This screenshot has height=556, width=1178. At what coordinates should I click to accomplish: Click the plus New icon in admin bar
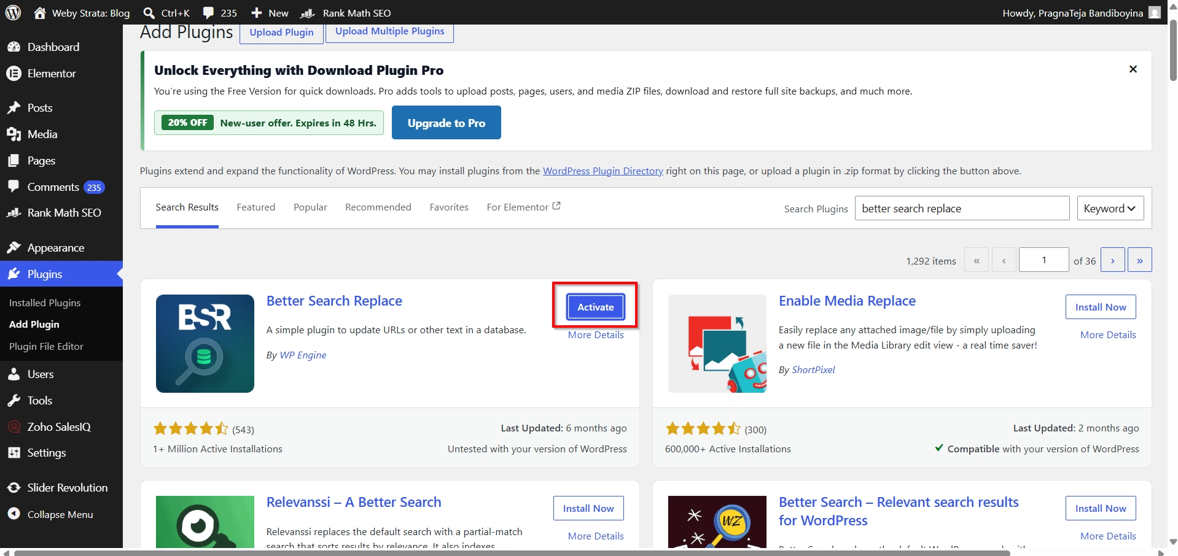[257, 13]
